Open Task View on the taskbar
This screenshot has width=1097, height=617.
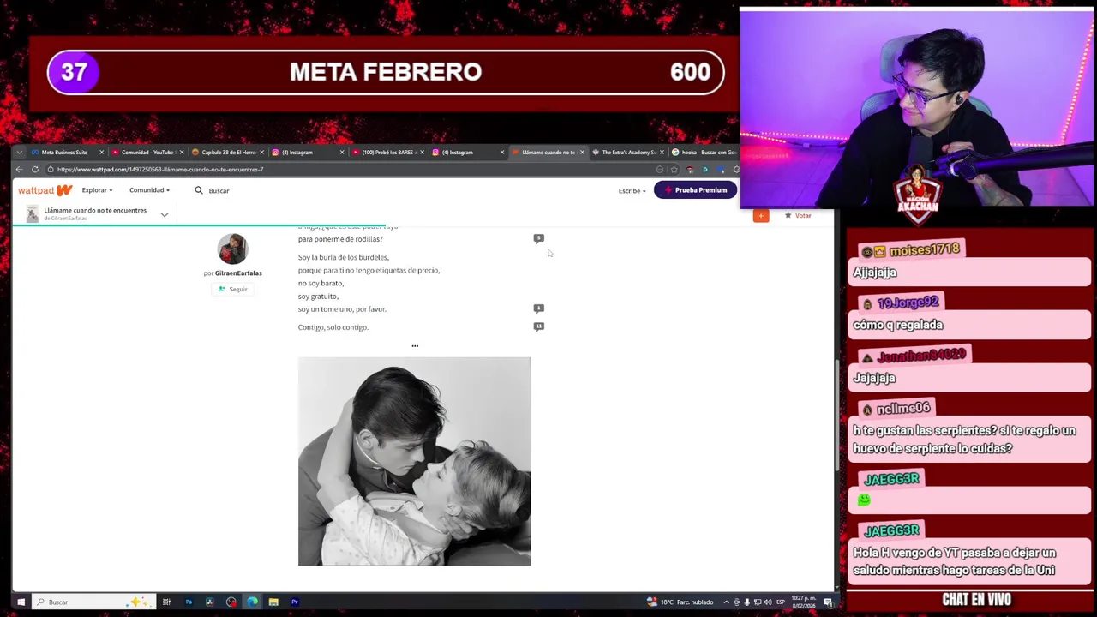click(166, 602)
